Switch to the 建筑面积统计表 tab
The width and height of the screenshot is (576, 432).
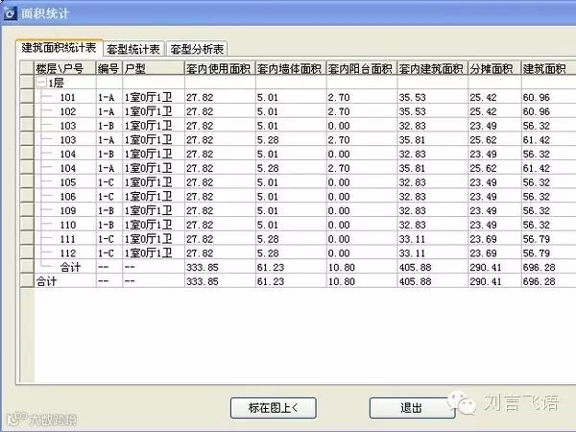59,48
